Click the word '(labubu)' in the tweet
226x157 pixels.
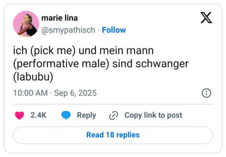click(33, 77)
